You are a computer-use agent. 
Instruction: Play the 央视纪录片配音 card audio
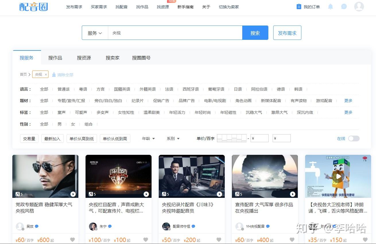coord(219,194)
